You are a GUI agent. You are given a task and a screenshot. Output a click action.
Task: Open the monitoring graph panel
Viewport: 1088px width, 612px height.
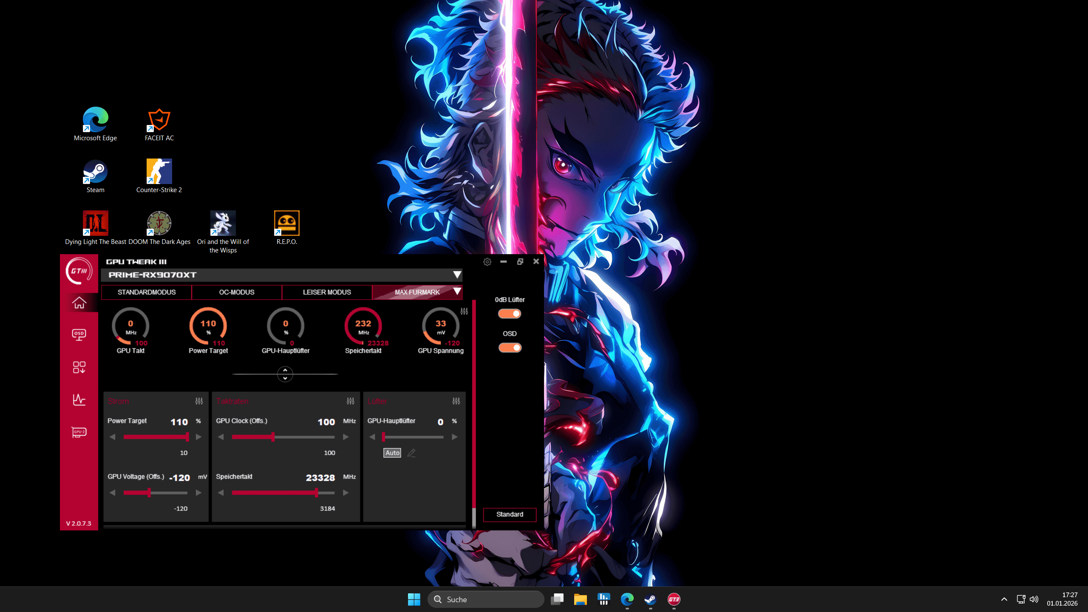79,400
